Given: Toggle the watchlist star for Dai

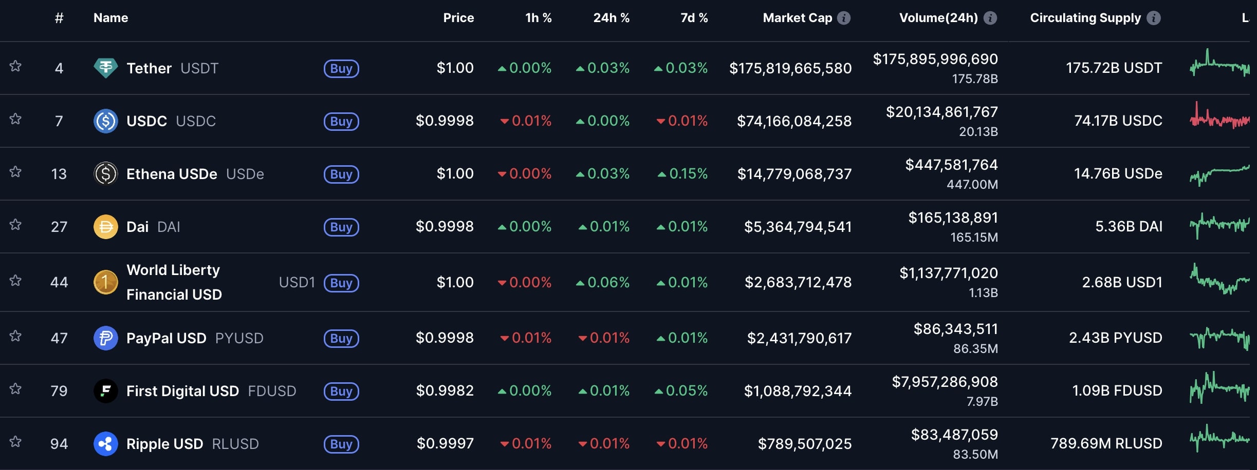Looking at the screenshot, I should 15,225.
